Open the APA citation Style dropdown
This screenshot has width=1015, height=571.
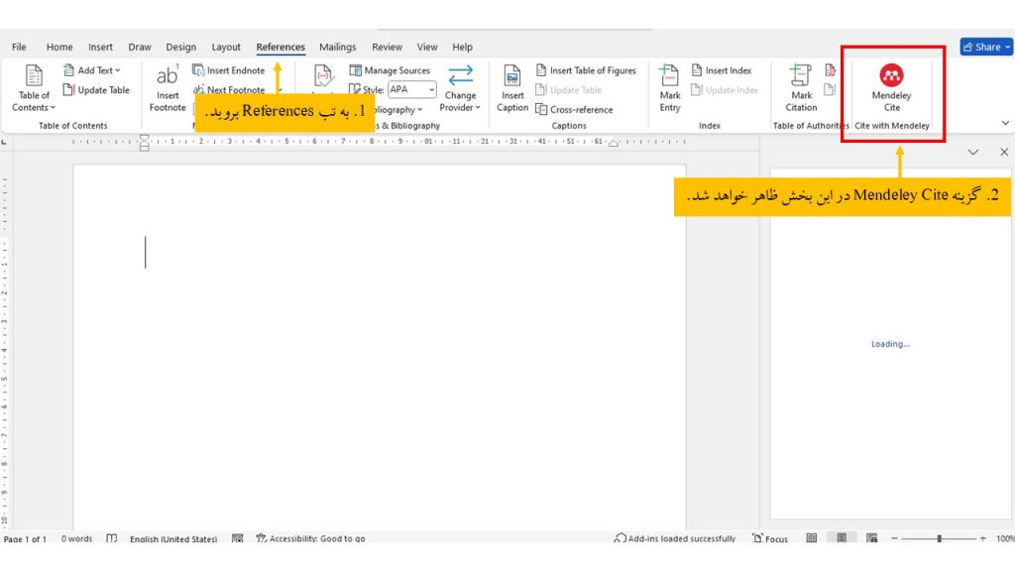tap(430, 89)
